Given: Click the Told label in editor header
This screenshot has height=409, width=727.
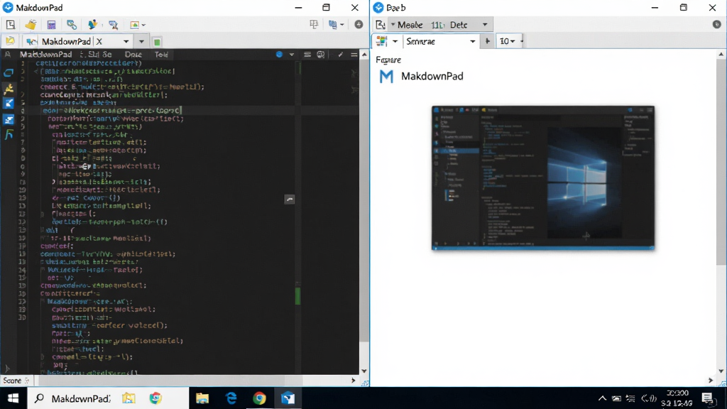Looking at the screenshot, I should coord(161,54).
